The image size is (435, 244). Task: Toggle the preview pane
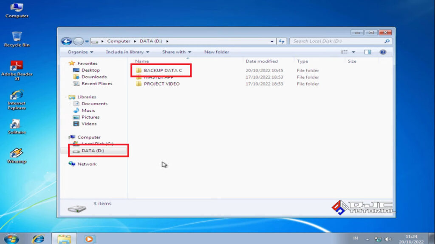click(x=367, y=52)
